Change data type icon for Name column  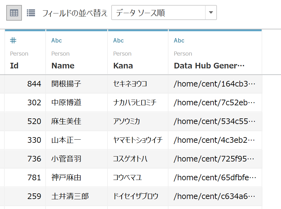click(57, 41)
